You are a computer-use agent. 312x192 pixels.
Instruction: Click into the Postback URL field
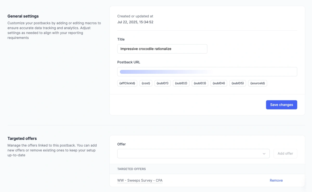[x=207, y=72]
